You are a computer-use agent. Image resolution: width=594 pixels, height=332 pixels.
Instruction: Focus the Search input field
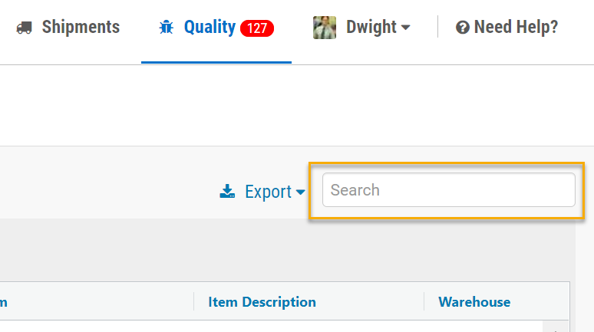[448, 190]
